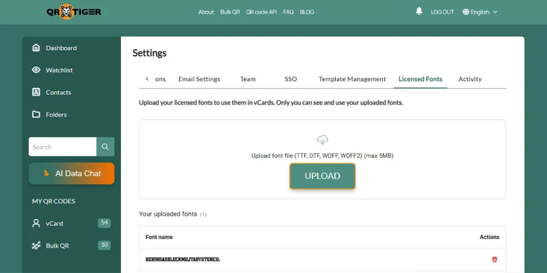Click the Bulk QR count badge 10
547x273 pixels.
105,245
